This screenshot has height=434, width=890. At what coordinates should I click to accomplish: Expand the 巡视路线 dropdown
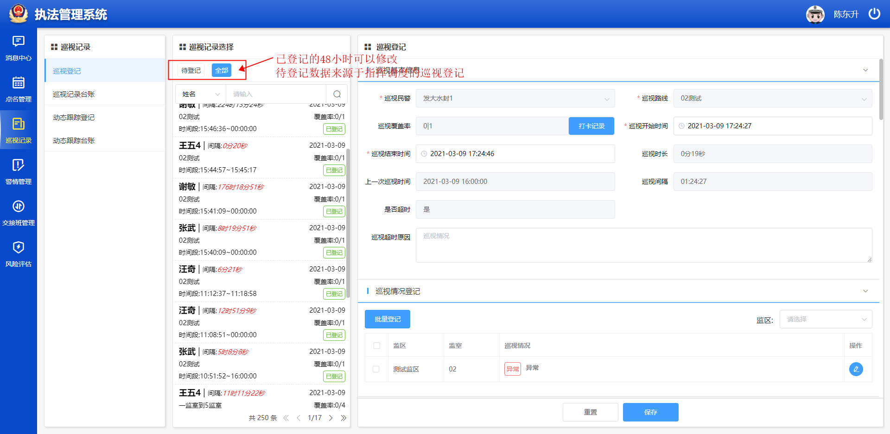(x=772, y=98)
